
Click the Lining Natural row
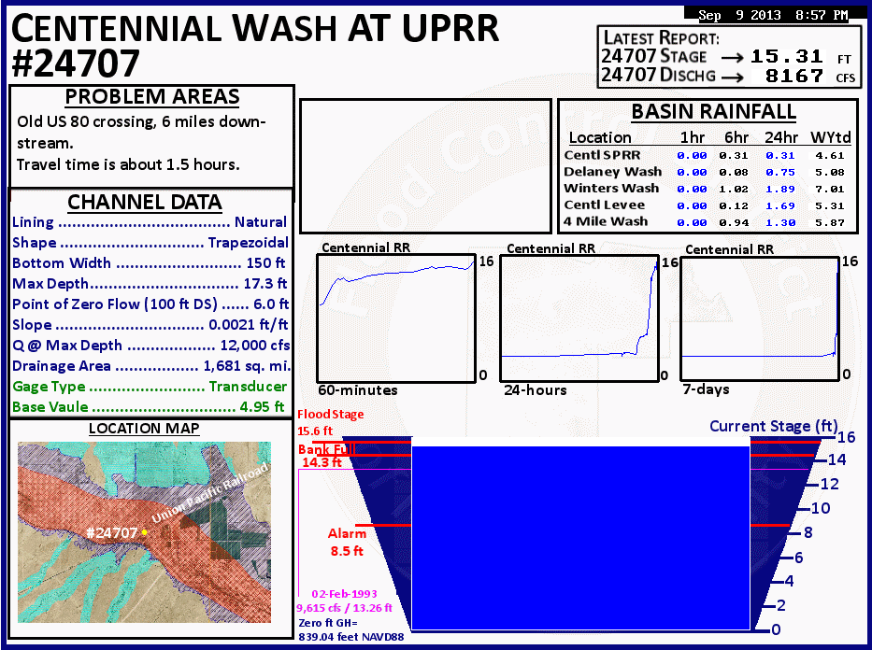point(150,222)
